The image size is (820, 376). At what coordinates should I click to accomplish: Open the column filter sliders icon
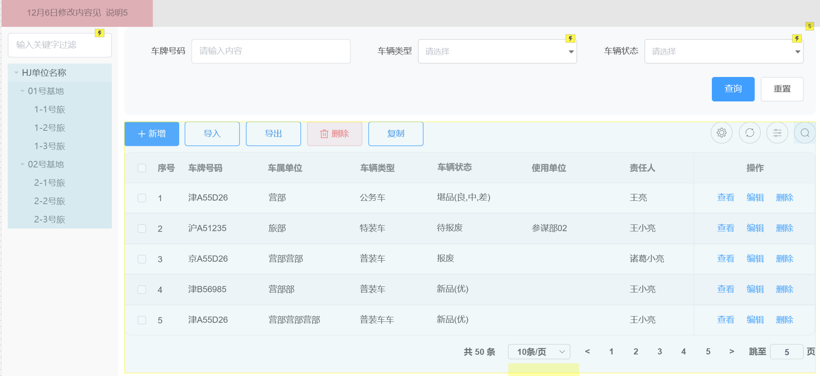pos(777,133)
